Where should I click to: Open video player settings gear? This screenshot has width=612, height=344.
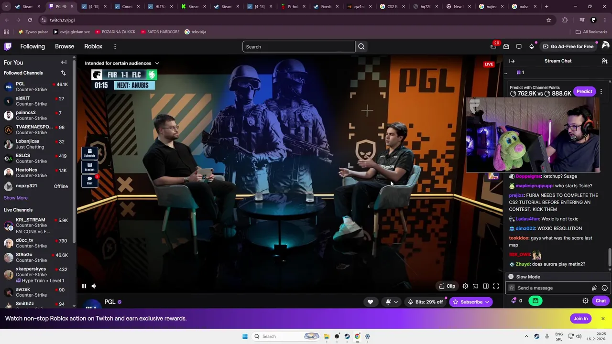[x=465, y=286]
